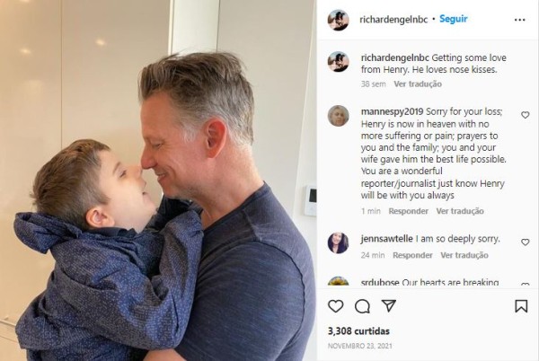Image resolution: width=539 pixels, height=361 pixels.
Task: Like the post with the heart icon
Action: point(335,305)
